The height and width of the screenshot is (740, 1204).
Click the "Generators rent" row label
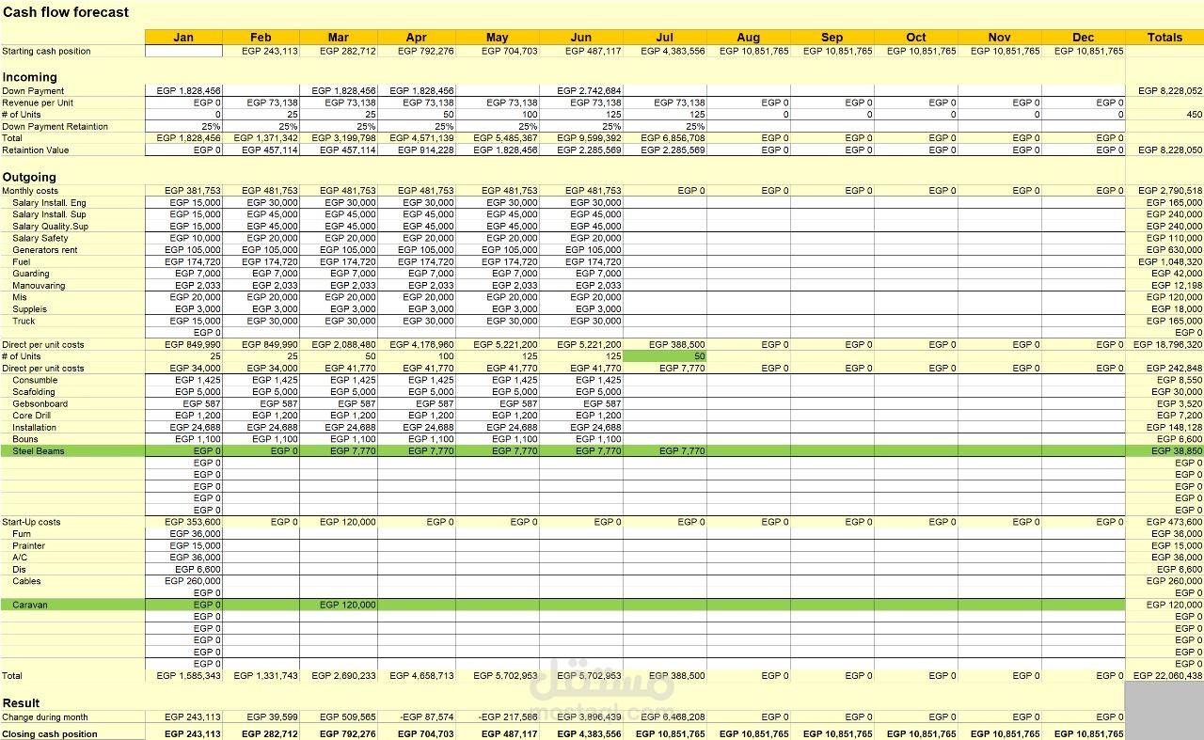tap(45, 250)
